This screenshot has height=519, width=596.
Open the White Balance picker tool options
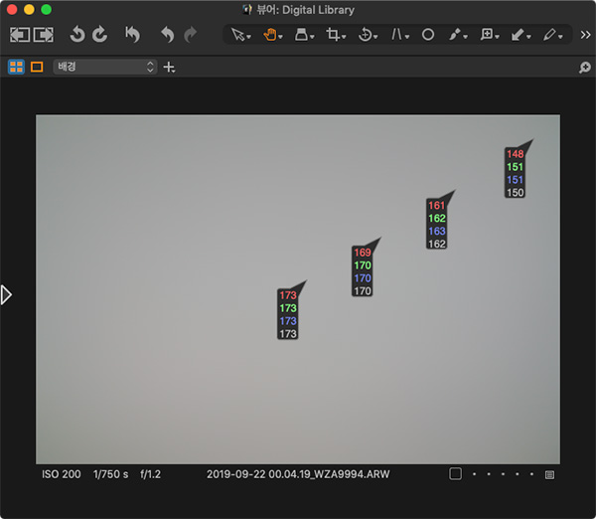(x=456, y=35)
